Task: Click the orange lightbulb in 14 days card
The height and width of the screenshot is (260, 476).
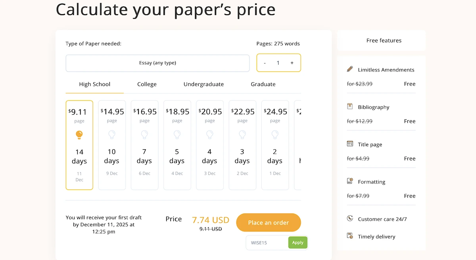Action: click(x=79, y=135)
